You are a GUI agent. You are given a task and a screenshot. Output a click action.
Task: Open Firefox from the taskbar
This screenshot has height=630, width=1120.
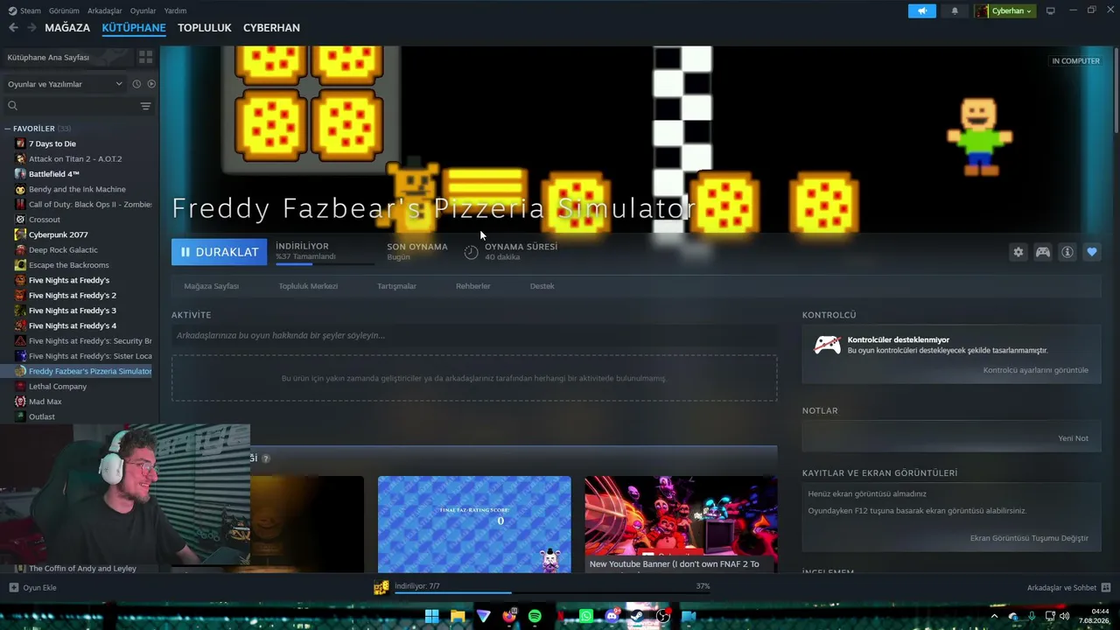509,616
